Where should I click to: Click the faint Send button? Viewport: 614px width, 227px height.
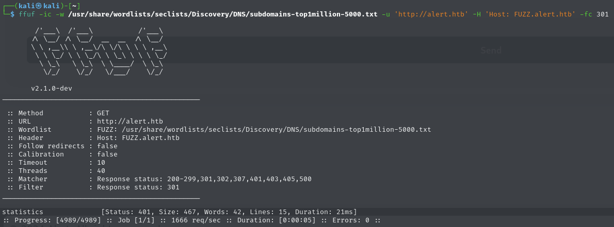click(x=491, y=50)
